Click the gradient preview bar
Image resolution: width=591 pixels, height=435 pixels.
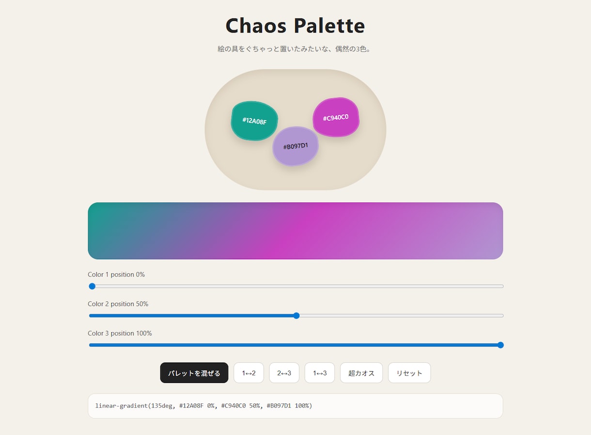click(295, 231)
